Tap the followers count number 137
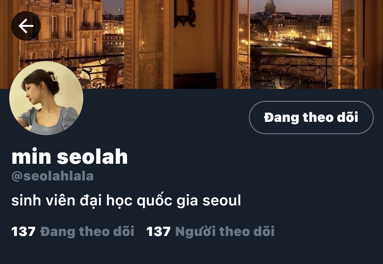 tap(159, 231)
